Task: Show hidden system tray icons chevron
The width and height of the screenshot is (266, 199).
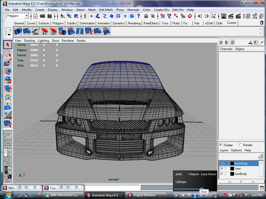Action: click(221, 195)
